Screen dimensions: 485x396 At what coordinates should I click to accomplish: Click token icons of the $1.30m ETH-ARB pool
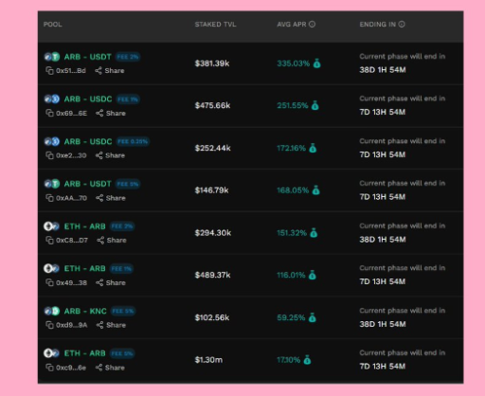point(52,353)
